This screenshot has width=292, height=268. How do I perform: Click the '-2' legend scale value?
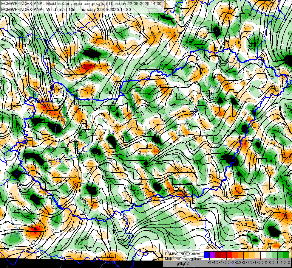(x=244, y=262)
